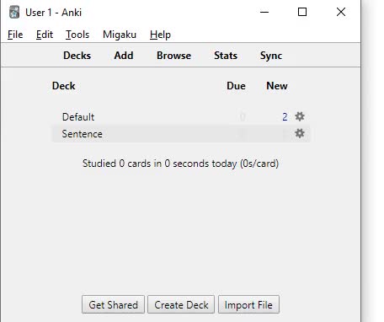The width and height of the screenshot is (384, 322).
Task: Open the Edit menu
Action: [x=45, y=35]
